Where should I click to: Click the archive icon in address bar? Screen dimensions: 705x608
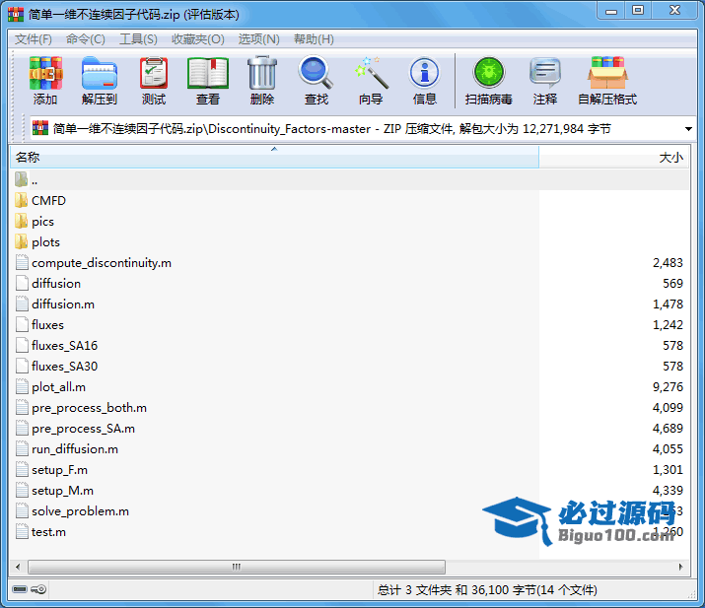[40, 128]
